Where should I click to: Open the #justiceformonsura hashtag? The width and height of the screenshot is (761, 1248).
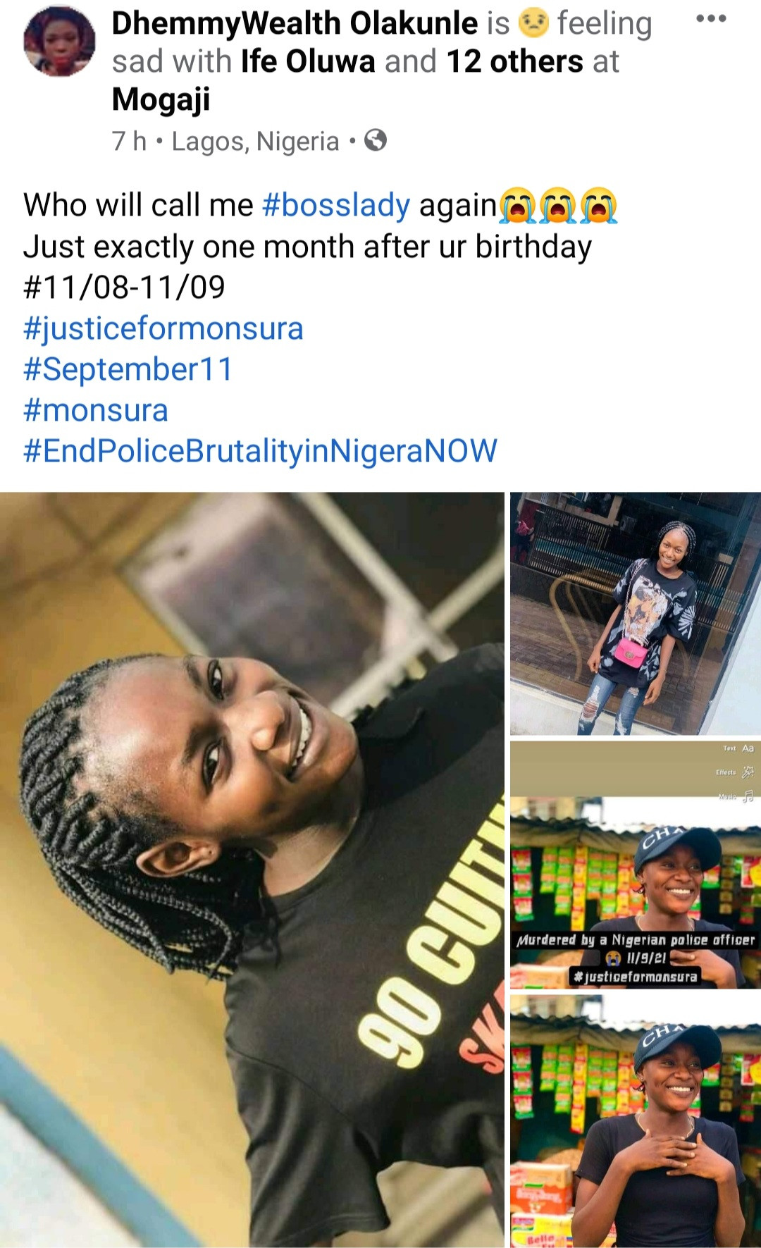pos(163,329)
